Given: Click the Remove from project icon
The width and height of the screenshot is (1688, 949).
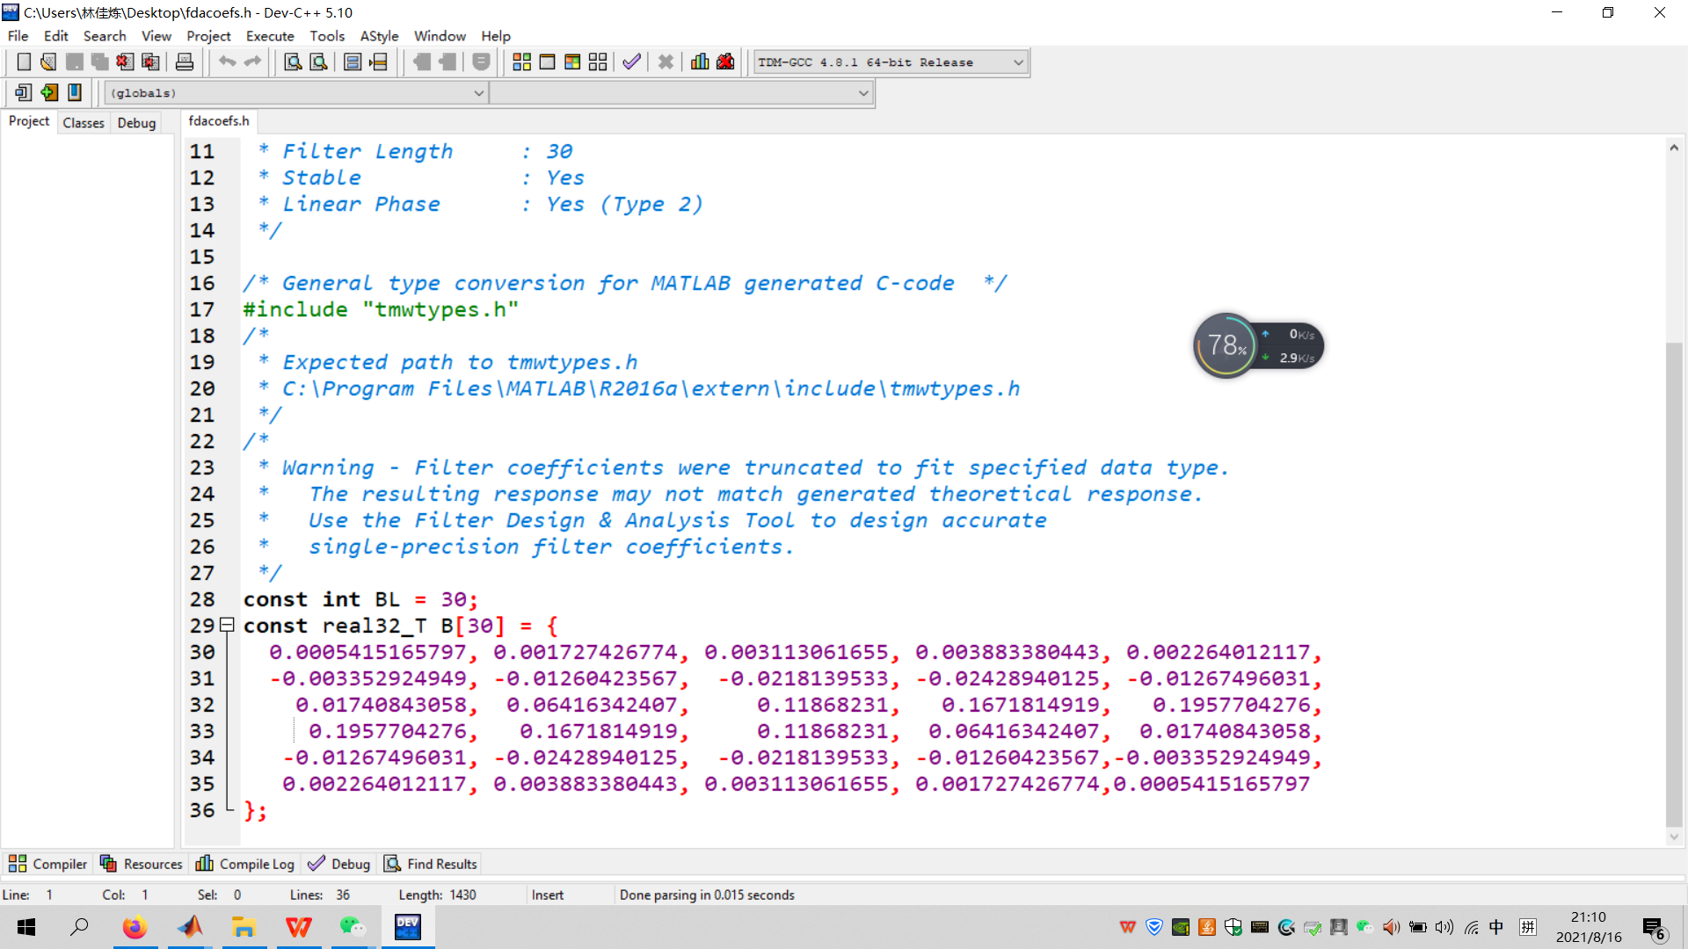Looking at the screenshot, I should click(x=447, y=62).
